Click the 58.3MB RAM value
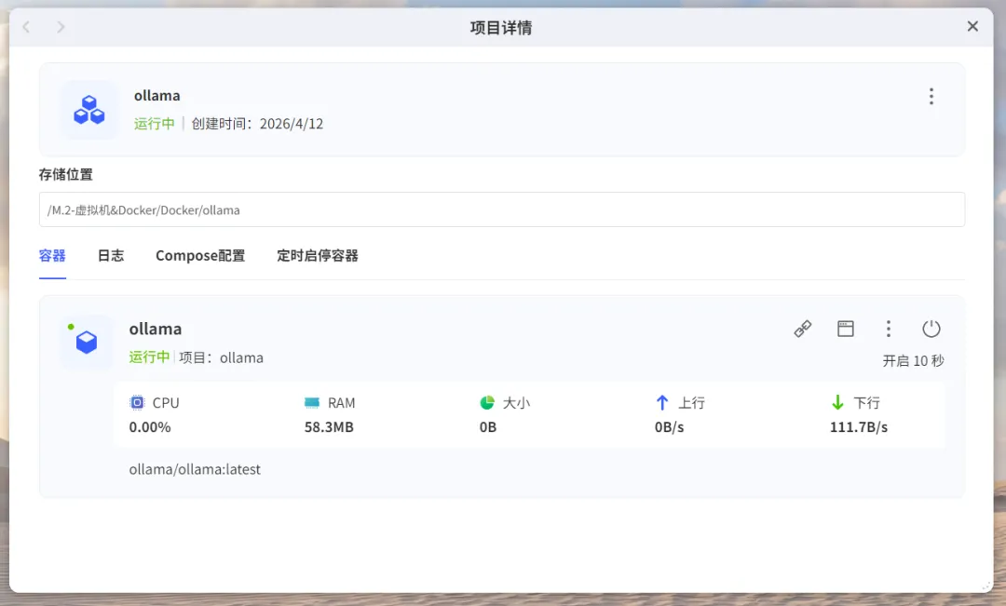 coord(329,427)
